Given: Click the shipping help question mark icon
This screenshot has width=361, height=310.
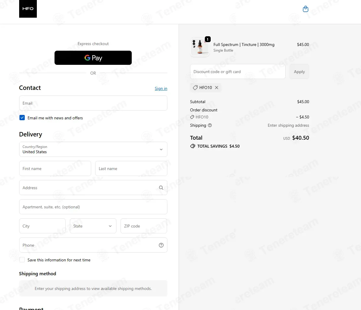Looking at the screenshot, I should point(210,125).
